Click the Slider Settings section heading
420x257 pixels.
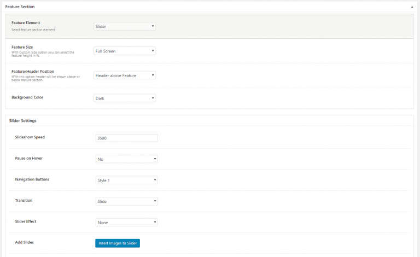tap(23, 120)
